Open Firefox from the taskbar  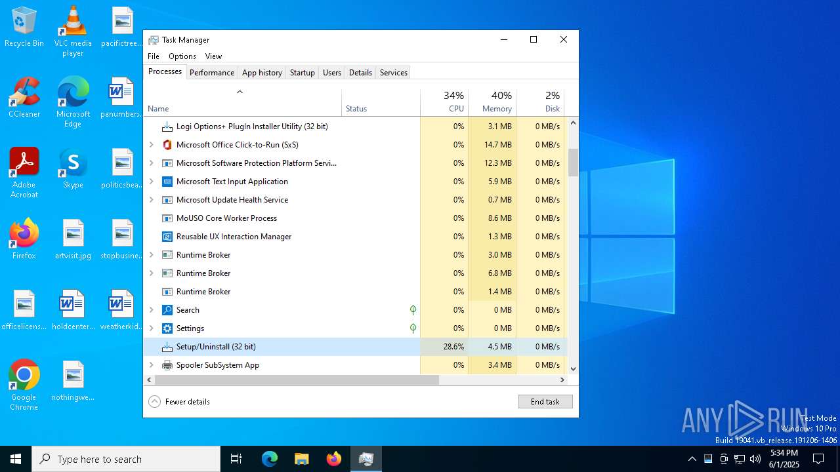[334, 459]
